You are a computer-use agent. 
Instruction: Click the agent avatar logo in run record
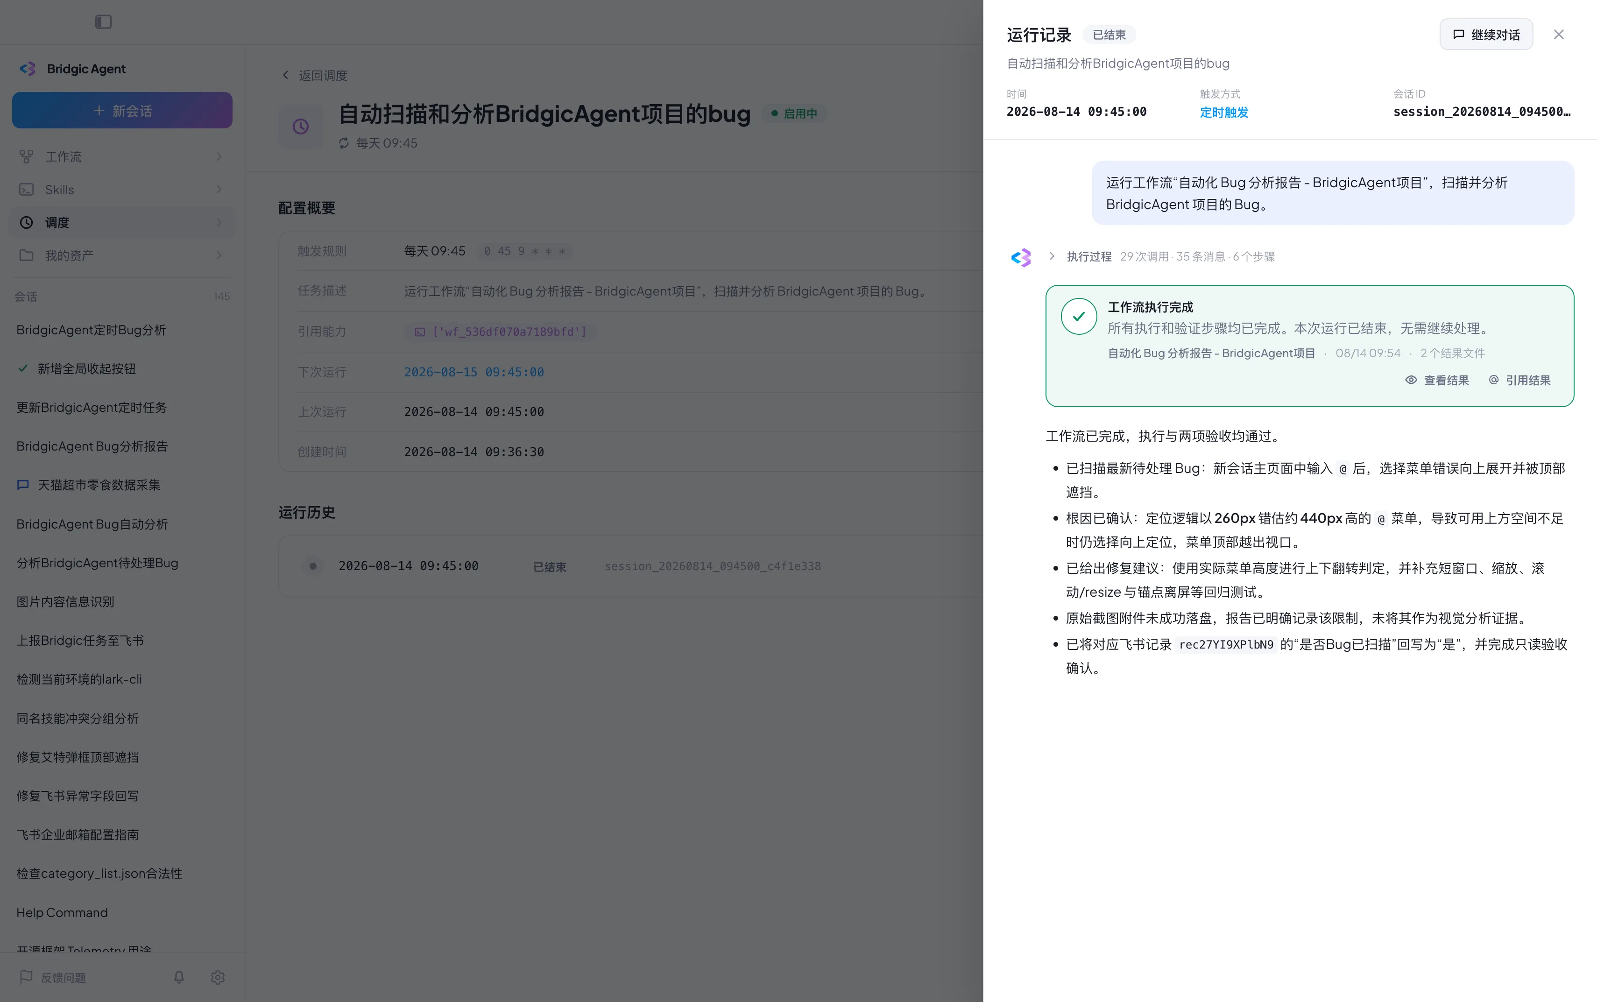1021,257
